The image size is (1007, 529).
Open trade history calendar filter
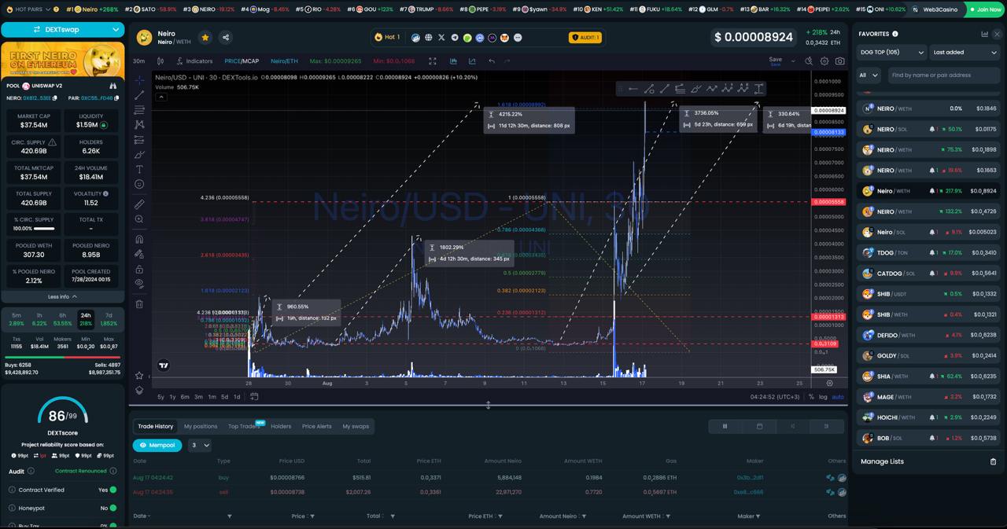coord(759,426)
